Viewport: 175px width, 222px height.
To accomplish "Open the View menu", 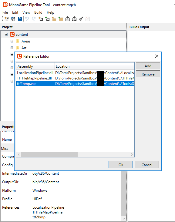I will tap(26, 12).
